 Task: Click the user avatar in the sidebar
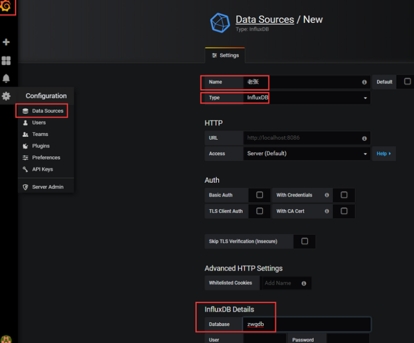(x=6, y=339)
